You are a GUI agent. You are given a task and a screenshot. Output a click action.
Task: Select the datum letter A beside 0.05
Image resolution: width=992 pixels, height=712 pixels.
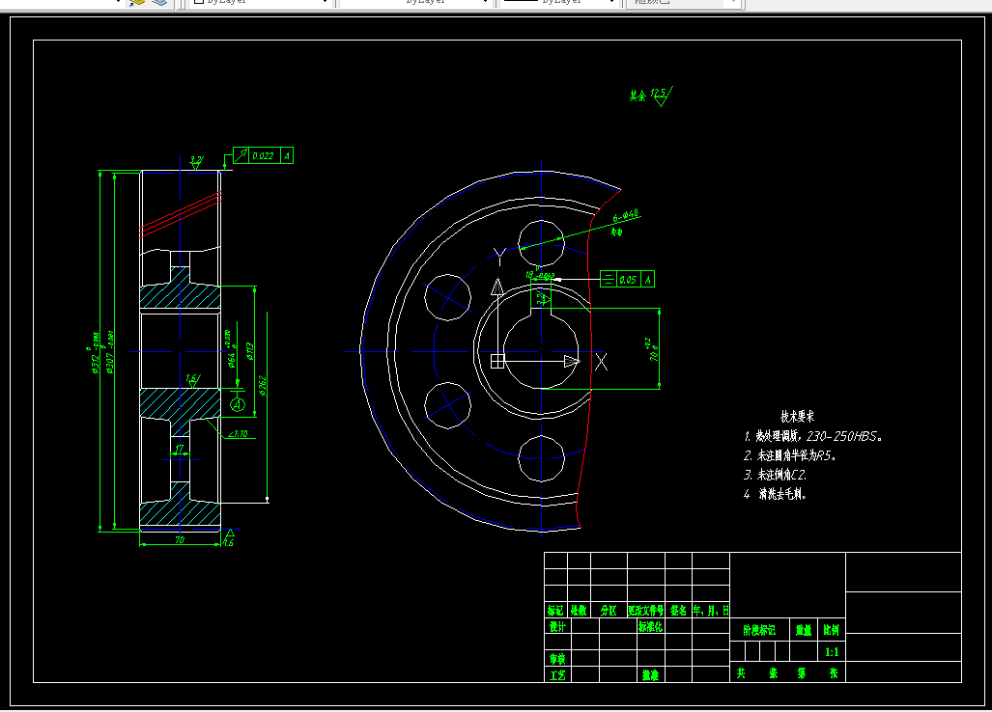pyautogui.click(x=648, y=280)
